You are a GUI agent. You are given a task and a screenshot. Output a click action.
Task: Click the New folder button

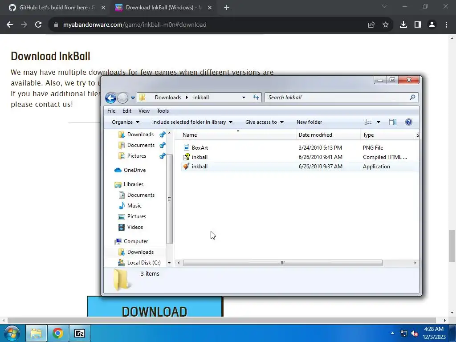tap(309, 122)
